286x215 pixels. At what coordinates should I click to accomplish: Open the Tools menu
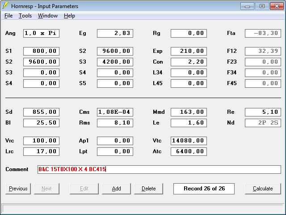25,16
